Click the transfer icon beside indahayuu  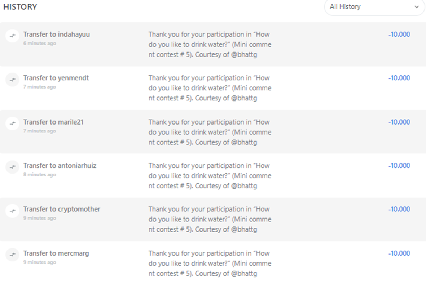(x=13, y=36)
